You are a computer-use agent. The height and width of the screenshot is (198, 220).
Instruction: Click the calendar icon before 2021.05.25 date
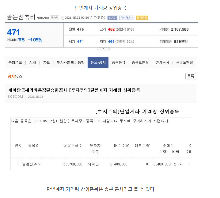tap(62, 18)
